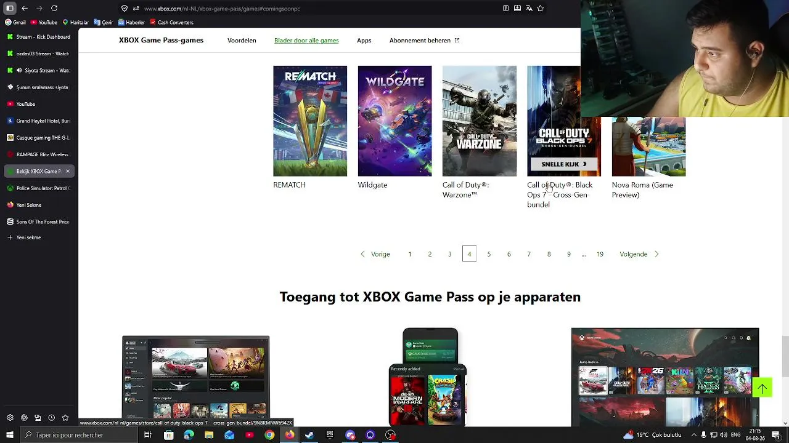Open the Çevir bookmark
The width and height of the screenshot is (789, 443).
pos(104,23)
